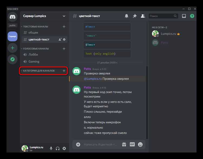This screenshot has height=159, width=203.
Task: Click the 'текст' code block
Action: [107, 36]
